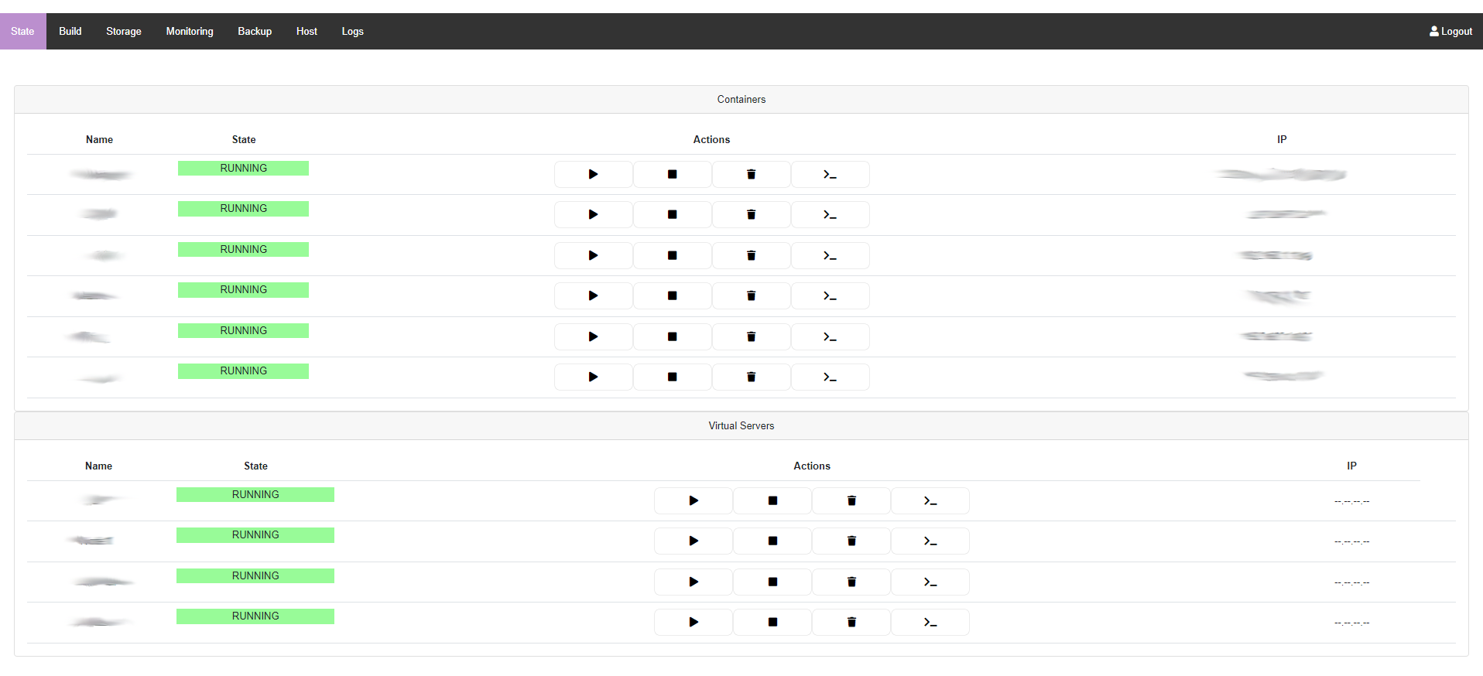Open the Storage tab

pyautogui.click(x=124, y=31)
